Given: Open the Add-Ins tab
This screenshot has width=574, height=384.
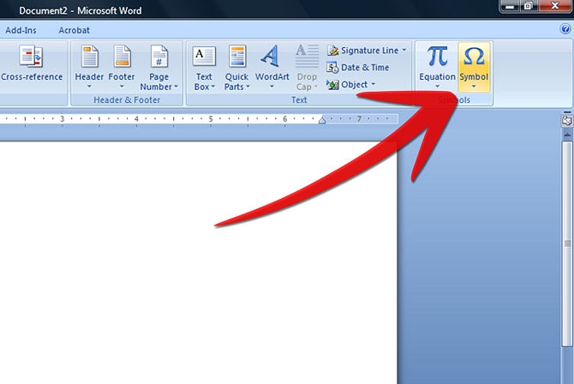Looking at the screenshot, I should pyautogui.click(x=21, y=30).
